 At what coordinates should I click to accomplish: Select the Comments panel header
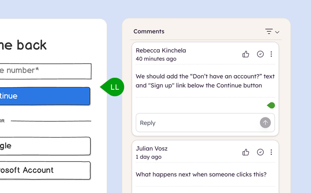(x=149, y=31)
